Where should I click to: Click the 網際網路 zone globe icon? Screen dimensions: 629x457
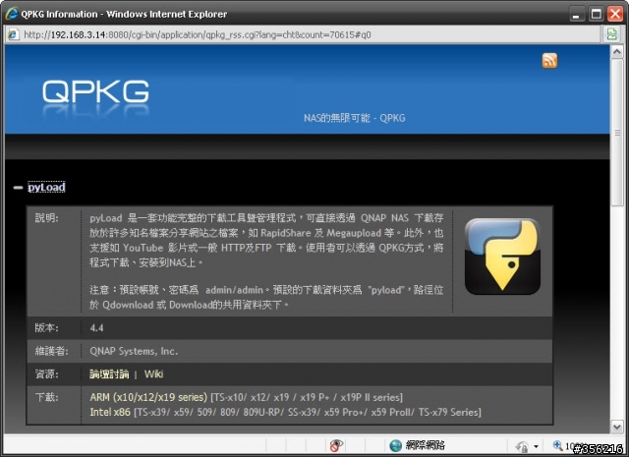[x=395, y=445]
